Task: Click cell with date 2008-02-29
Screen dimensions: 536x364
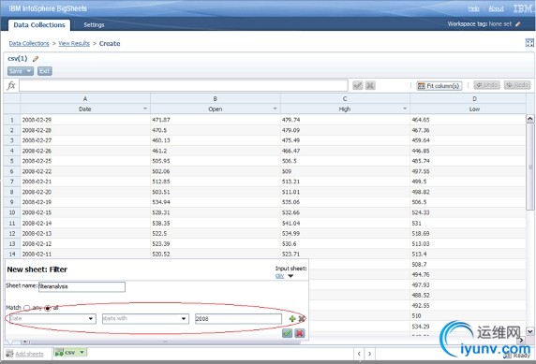Action: coord(85,120)
